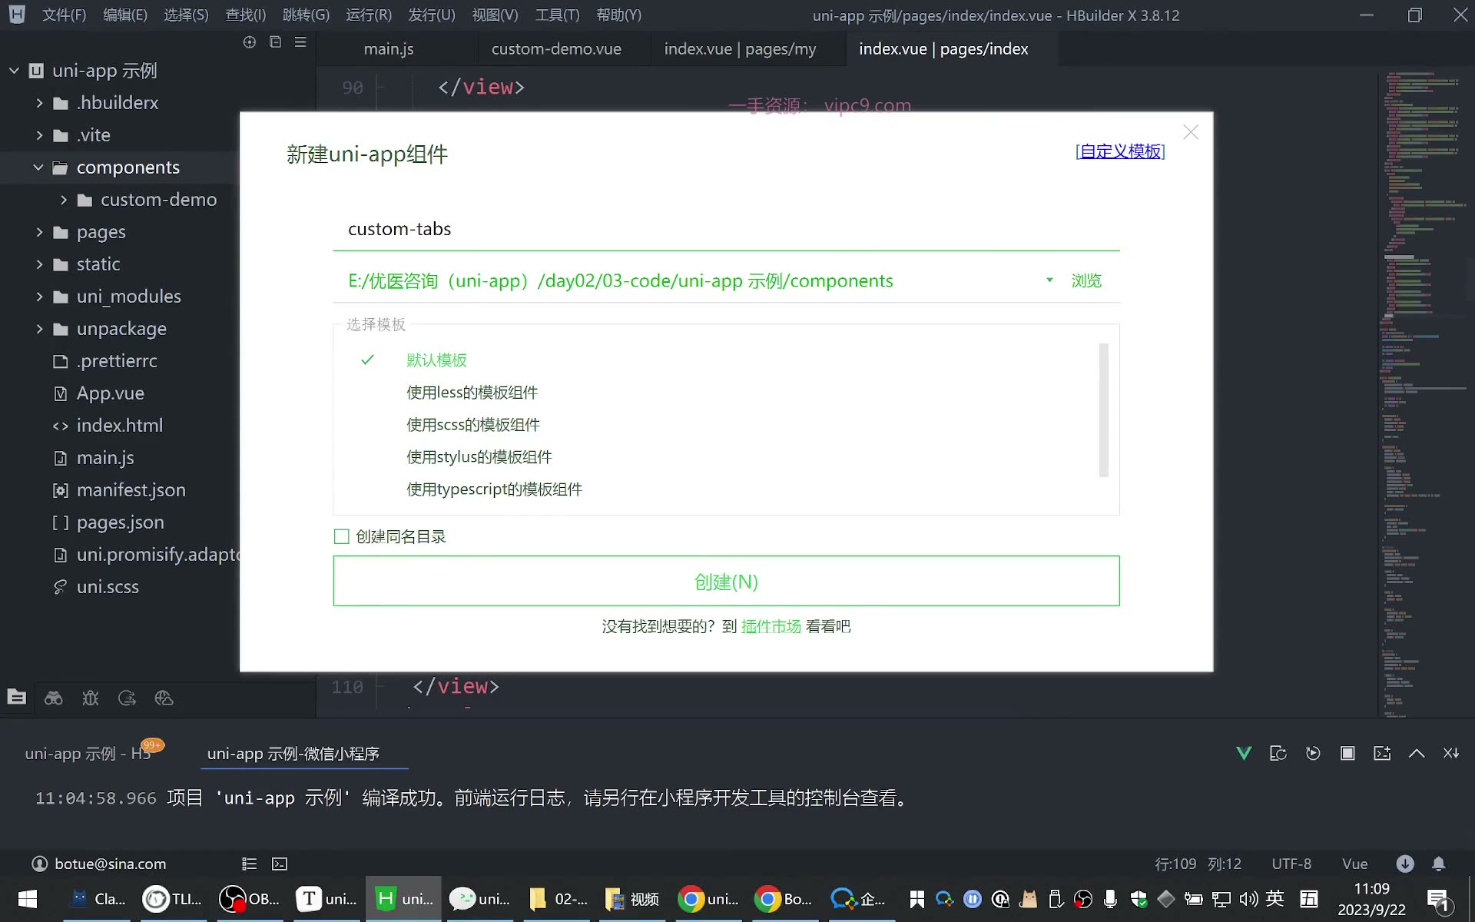The height and width of the screenshot is (922, 1475).
Task: Switch to the main.js tab
Action: 389,49
